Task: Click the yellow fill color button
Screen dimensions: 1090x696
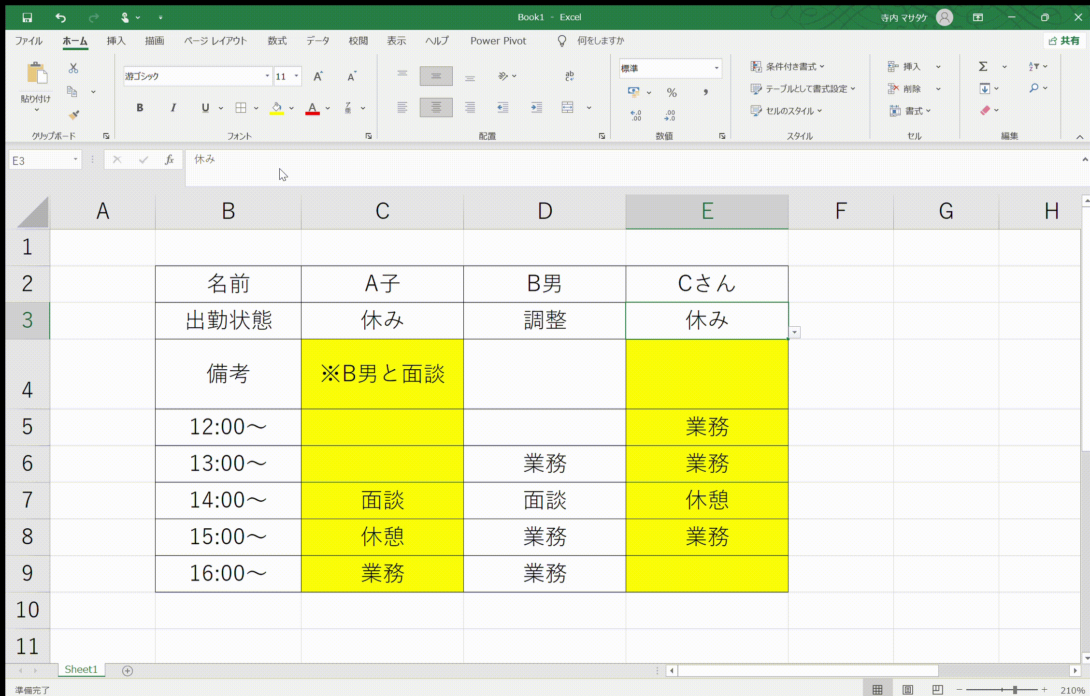Action: 276,108
